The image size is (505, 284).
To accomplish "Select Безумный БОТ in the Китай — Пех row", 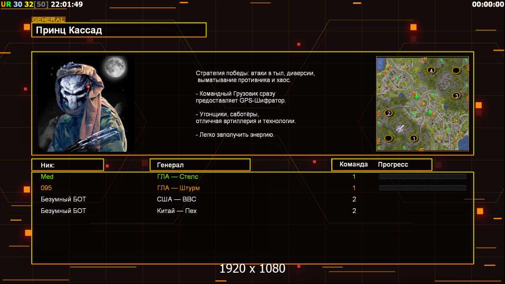I will (63, 211).
